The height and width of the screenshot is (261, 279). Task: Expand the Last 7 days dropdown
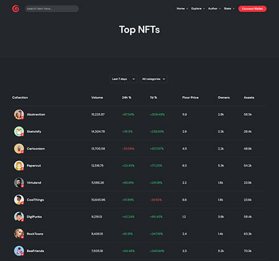click(123, 79)
